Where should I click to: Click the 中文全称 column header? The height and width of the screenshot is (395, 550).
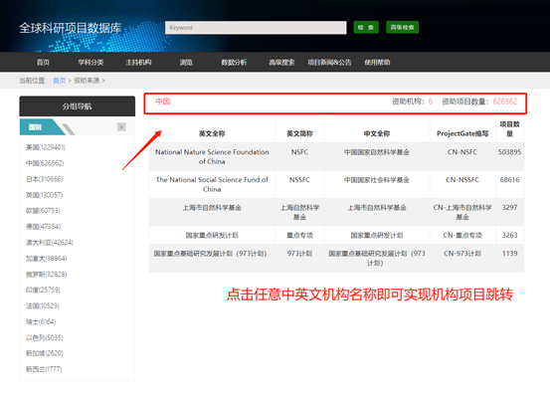pyautogui.click(x=377, y=133)
